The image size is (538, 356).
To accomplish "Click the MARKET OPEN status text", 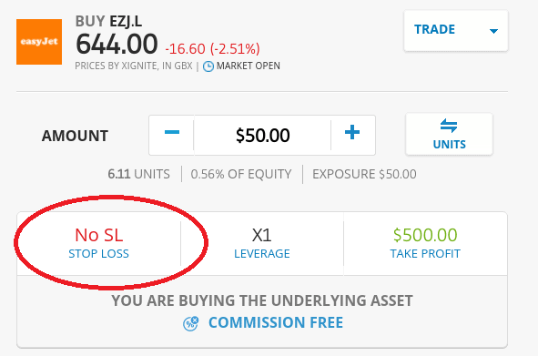I will click(249, 66).
